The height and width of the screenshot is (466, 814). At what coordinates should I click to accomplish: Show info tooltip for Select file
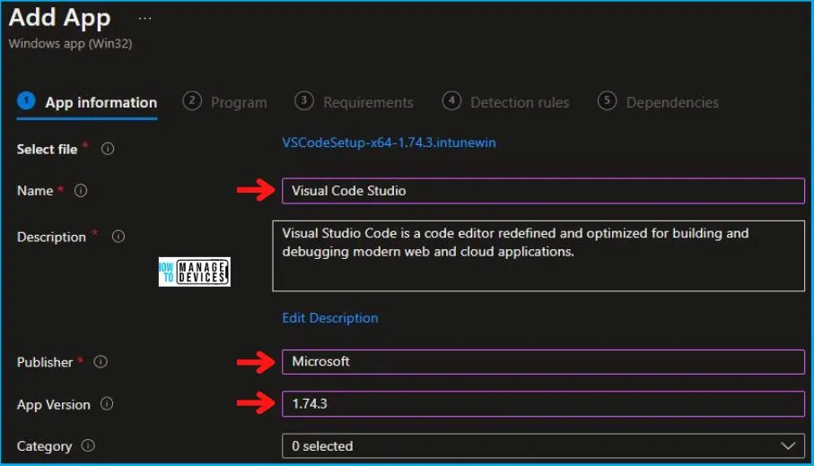[108, 149]
